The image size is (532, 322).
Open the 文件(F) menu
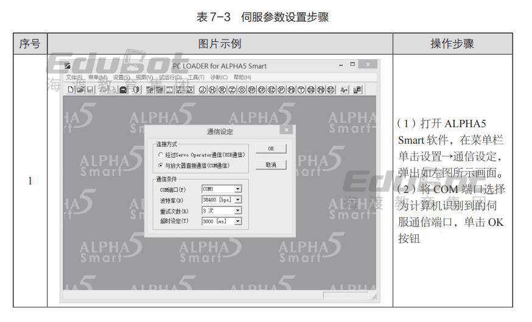pyautogui.click(x=74, y=77)
